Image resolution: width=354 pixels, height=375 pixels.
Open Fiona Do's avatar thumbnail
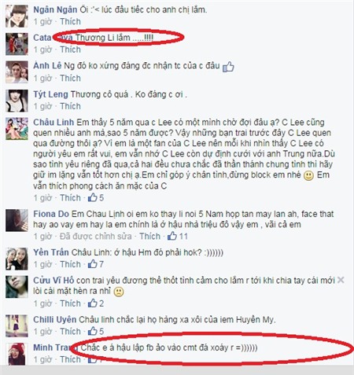pyautogui.click(x=17, y=220)
